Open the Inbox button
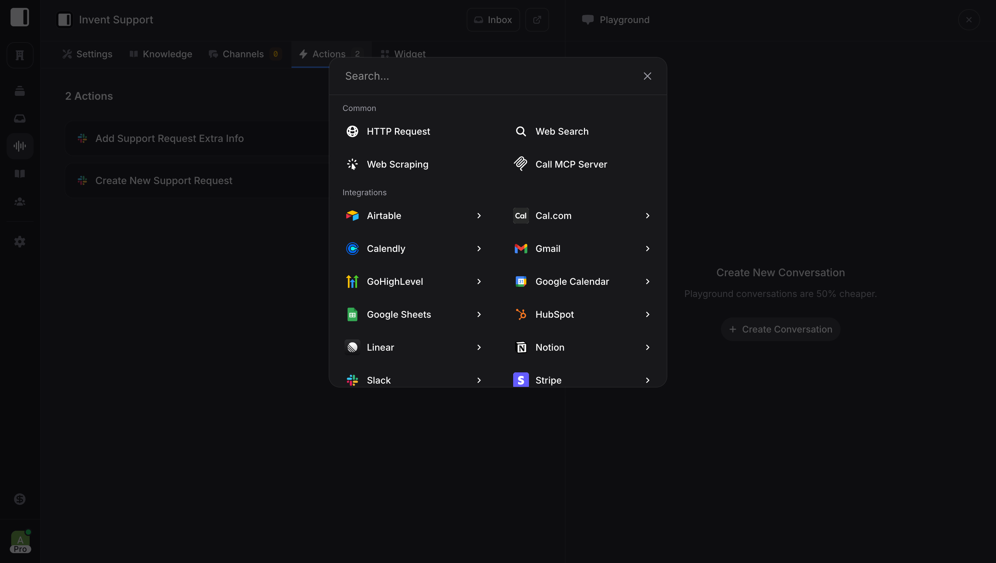 [x=493, y=20]
